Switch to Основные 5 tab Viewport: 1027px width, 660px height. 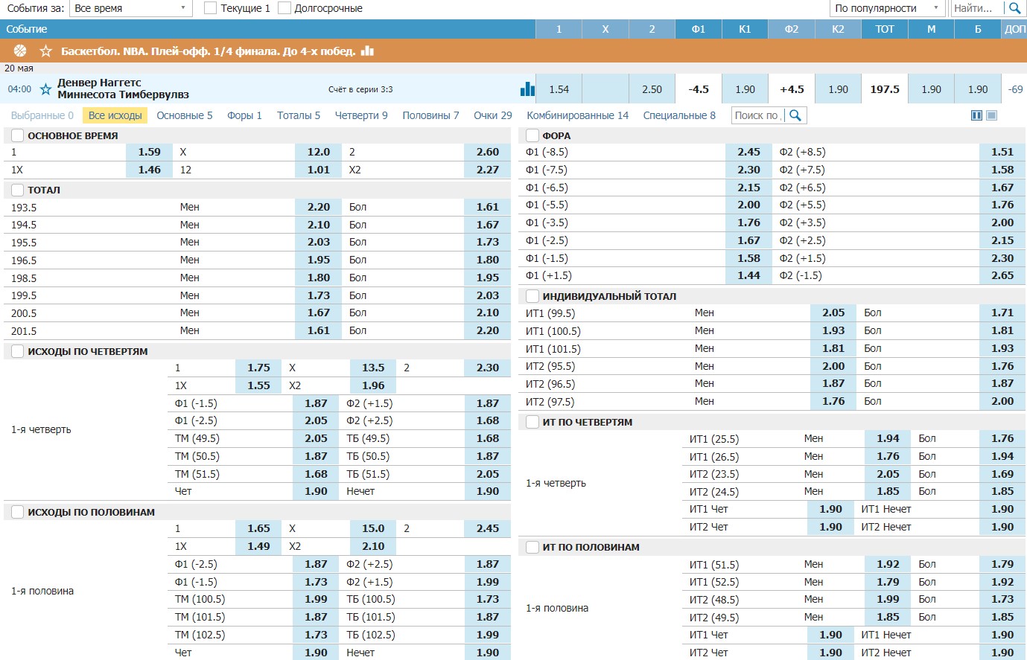tap(185, 115)
